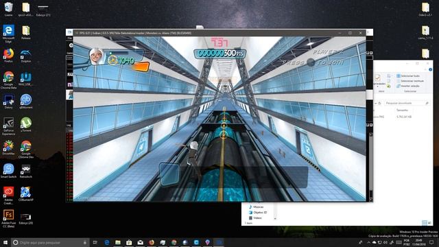Select the Release folder on the desktop
This screenshot has height=247, width=439.
click(x=26, y=32)
